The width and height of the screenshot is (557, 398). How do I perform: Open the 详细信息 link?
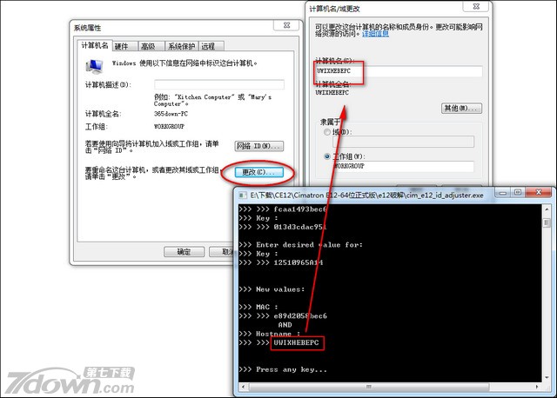pos(375,34)
